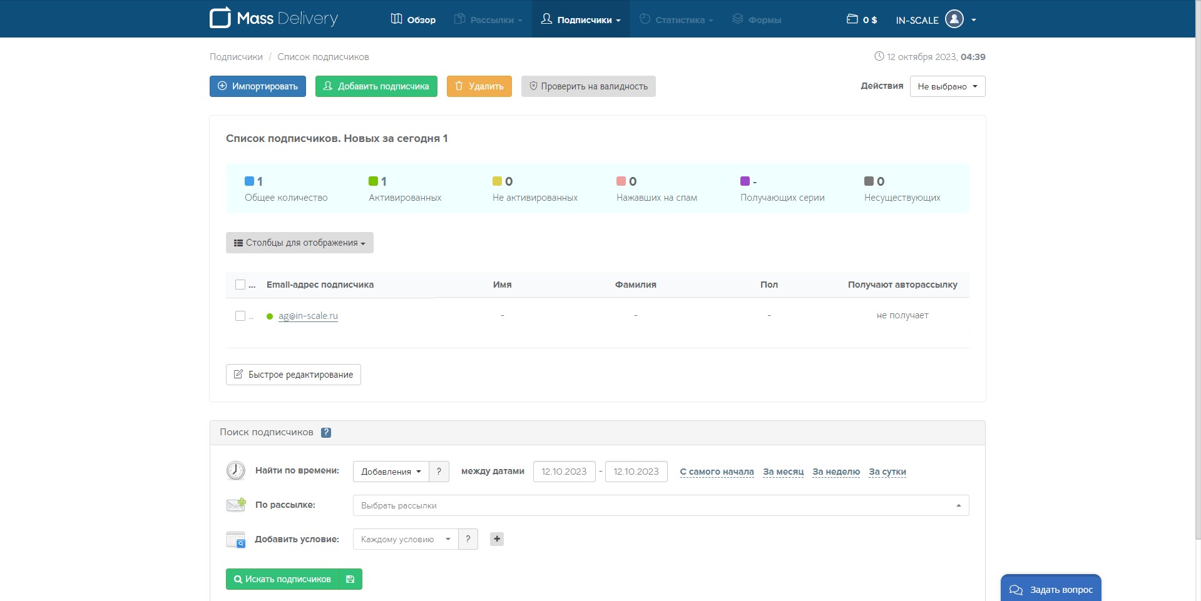Viewport: 1201px width, 601px height.
Task: Open the Добавления time filter dropdown
Action: click(x=391, y=472)
